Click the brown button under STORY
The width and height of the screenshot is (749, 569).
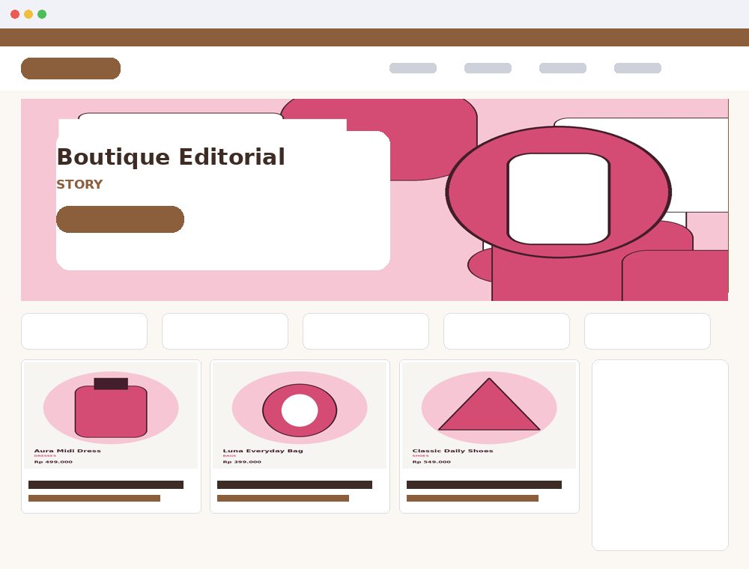click(x=120, y=219)
